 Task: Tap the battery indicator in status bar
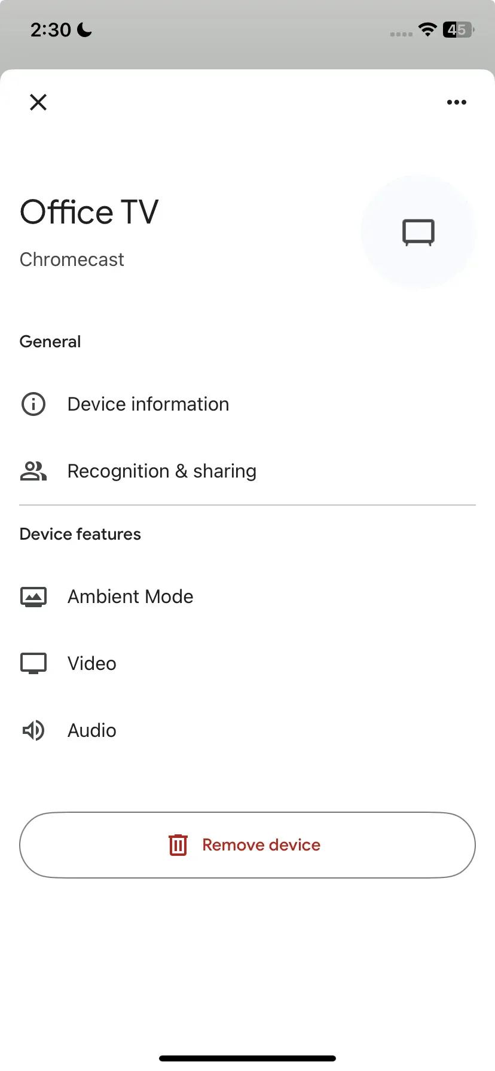tap(457, 29)
